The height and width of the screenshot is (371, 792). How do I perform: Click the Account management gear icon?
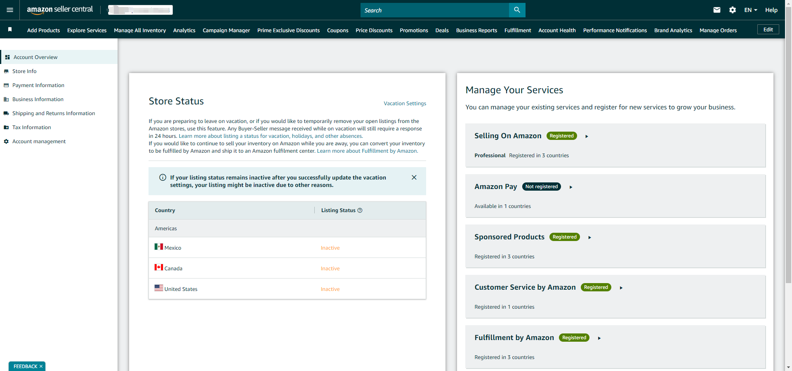click(6, 142)
